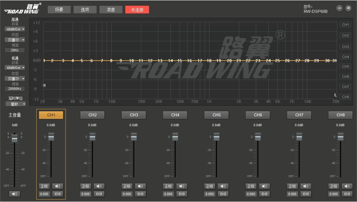Open the 混音 mixing tab
The width and height of the screenshot is (357, 202).
click(x=111, y=9)
